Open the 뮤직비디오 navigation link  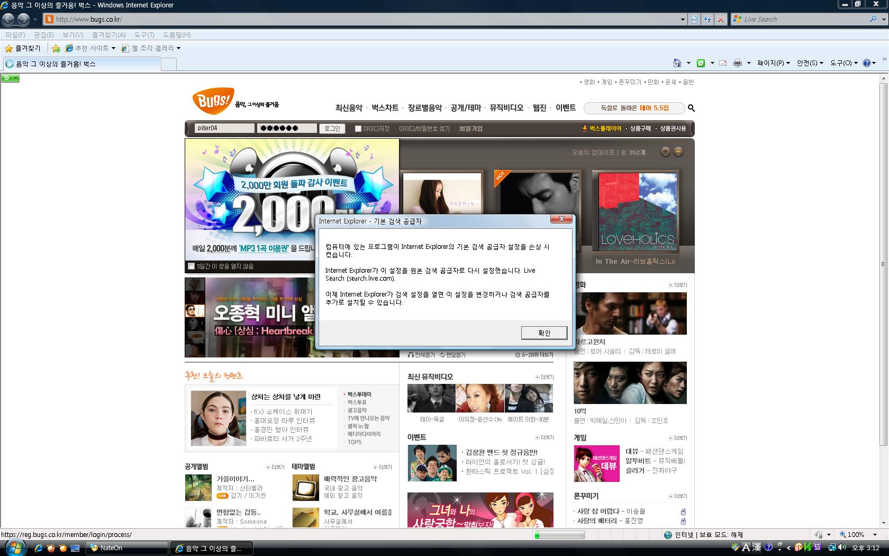pos(506,108)
